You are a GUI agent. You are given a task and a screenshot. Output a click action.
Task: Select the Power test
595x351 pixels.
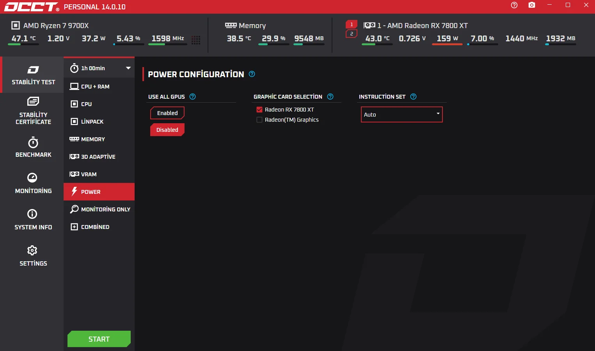pyautogui.click(x=99, y=192)
